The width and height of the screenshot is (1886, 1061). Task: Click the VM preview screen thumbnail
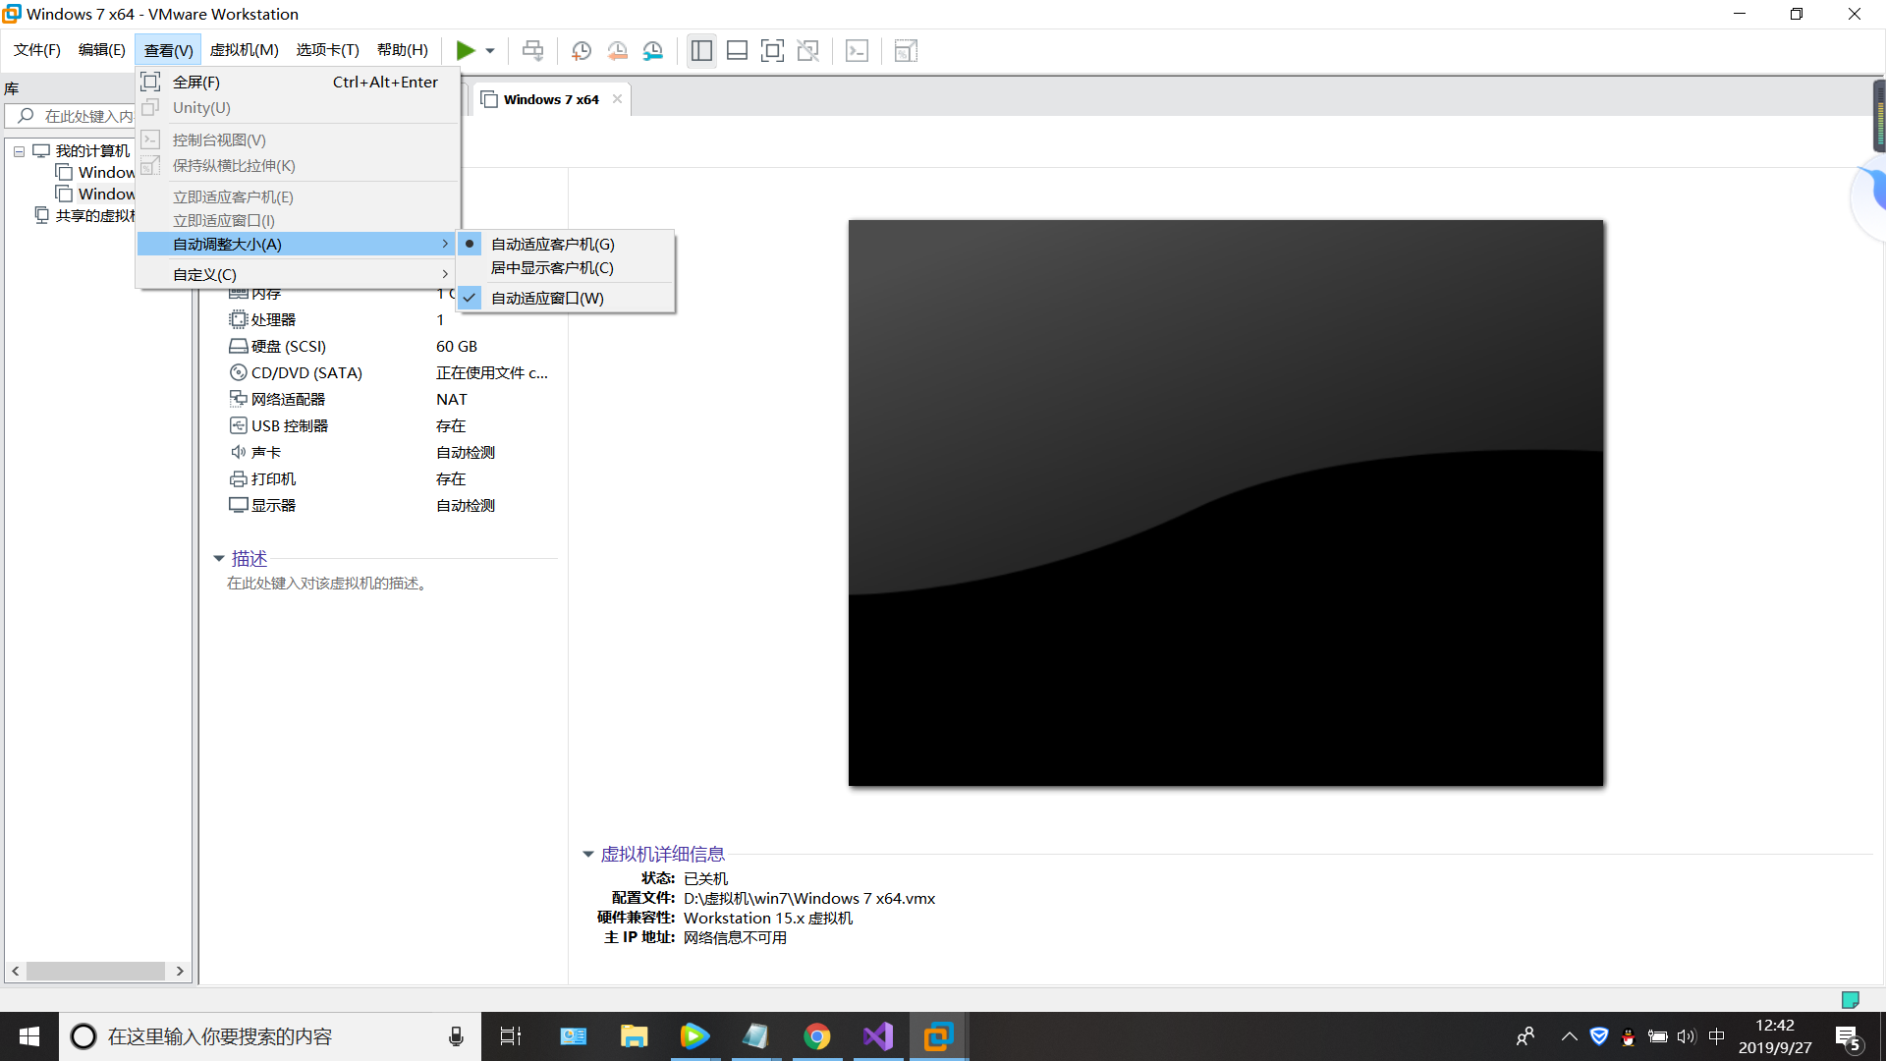pos(1226,503)
